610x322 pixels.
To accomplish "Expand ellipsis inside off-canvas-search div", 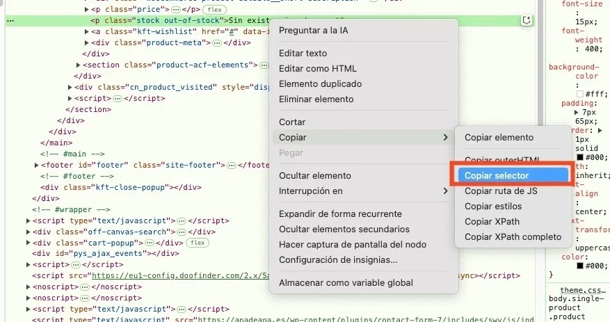I will point(182,232).
